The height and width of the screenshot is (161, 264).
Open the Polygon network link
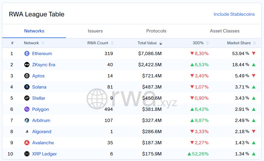(40, 109)
